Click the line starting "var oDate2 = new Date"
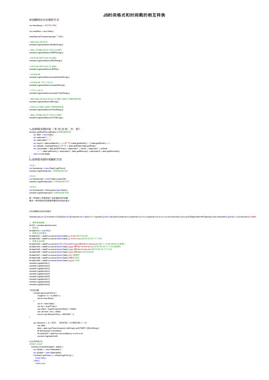This screenshot has width=269, height=380. coord(48,353)
